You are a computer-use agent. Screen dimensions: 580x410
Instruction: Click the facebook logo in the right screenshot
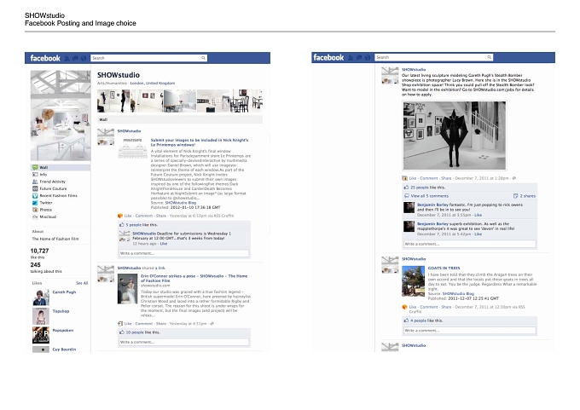[328, 57]
